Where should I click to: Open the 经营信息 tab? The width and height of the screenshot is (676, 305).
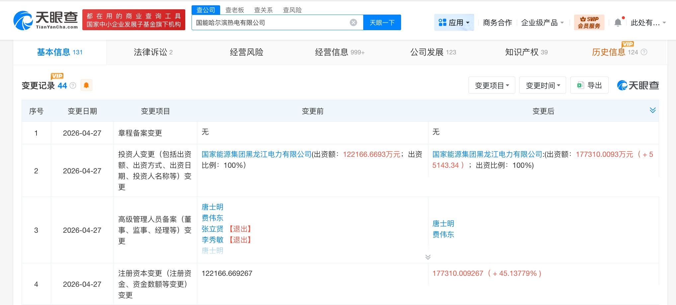point(340,52)
